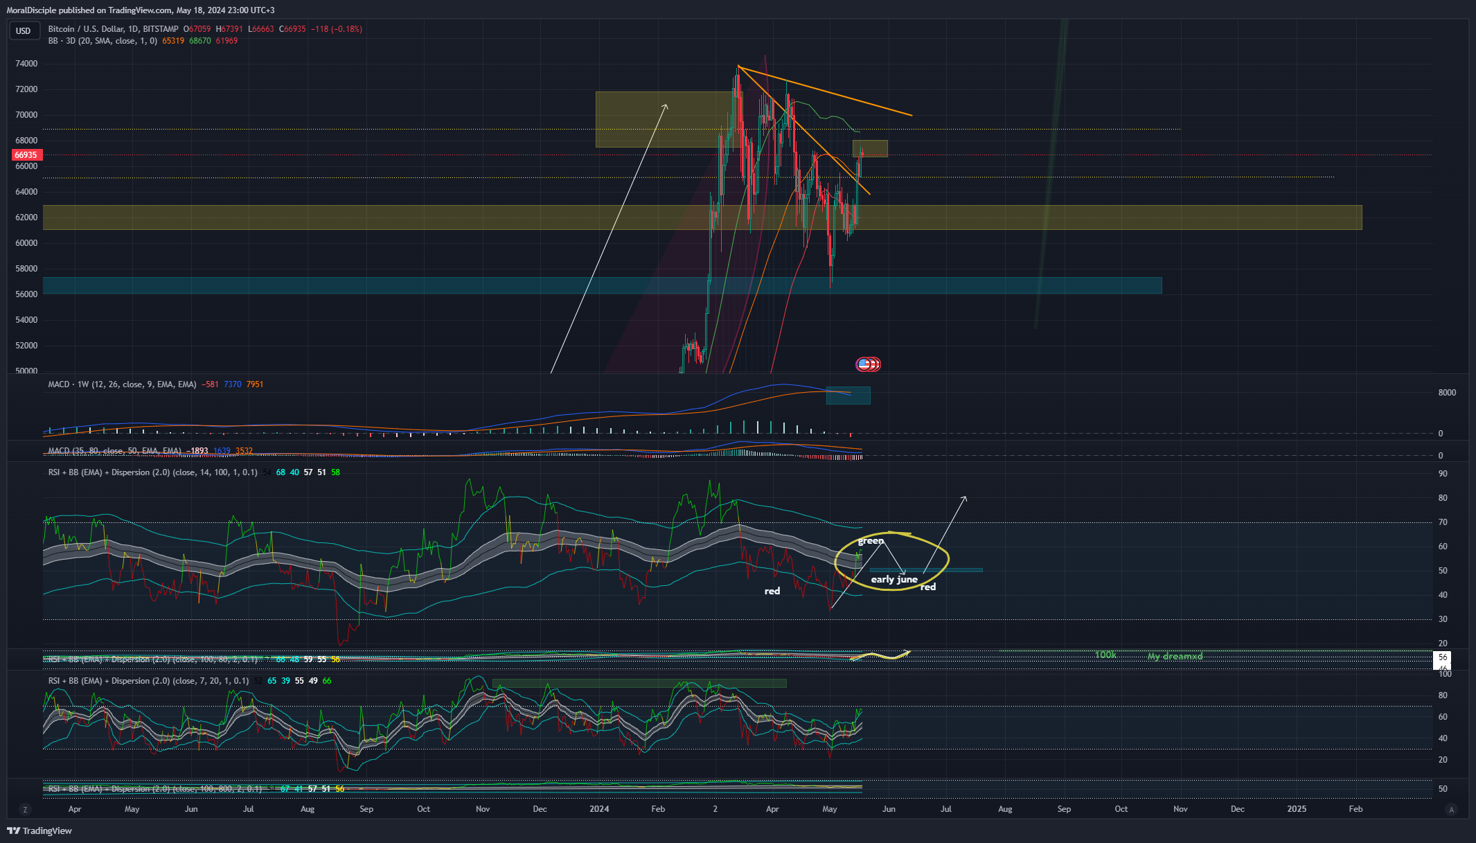Select RSI + BB legend with 7, 20 settings
1476x843 pixels.
point(148,681)
